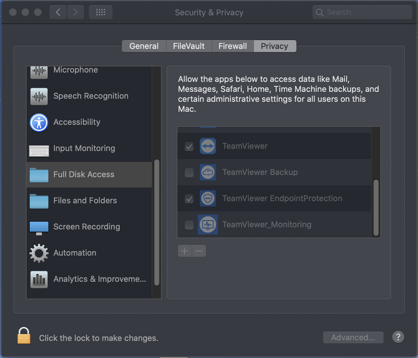Select the Privacy tab
418x358 pixels.
[275, 46]
